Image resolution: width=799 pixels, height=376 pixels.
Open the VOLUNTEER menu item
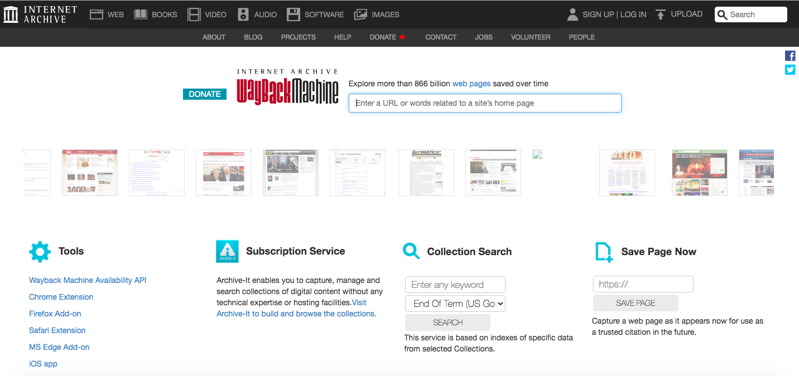point(531,37)
